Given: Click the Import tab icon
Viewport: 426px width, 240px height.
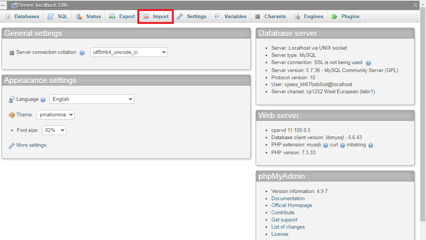Looking at the screenshot, I should [x=146, y=17].
